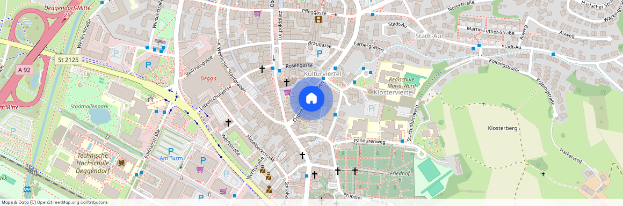Viewport: 623px width, 206px height.
Task: Click the Rosengasse street label
Action: click(299, 65)
